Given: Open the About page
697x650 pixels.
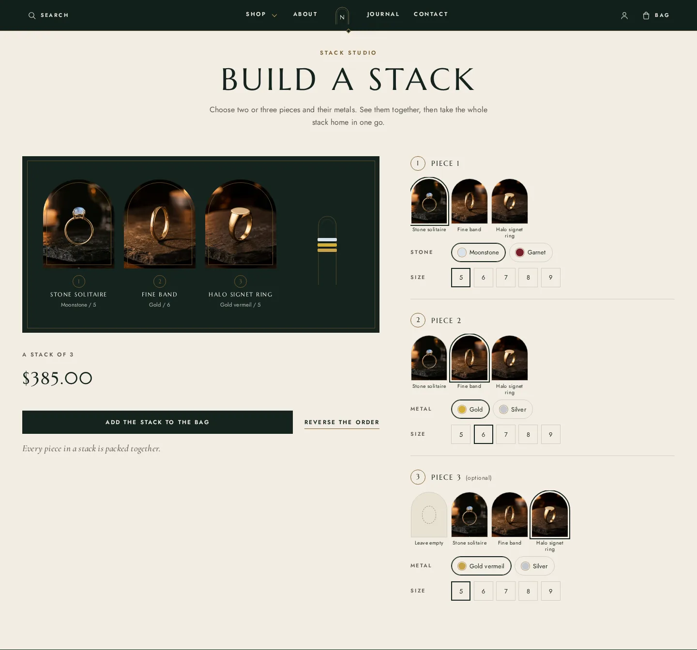Looking at the screenshot, I should coord(305,14).
